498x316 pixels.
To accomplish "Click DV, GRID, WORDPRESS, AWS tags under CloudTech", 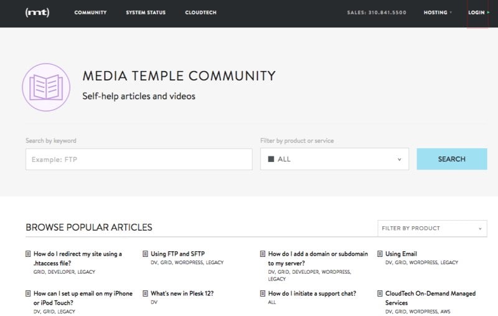I will tap(418, 312).
